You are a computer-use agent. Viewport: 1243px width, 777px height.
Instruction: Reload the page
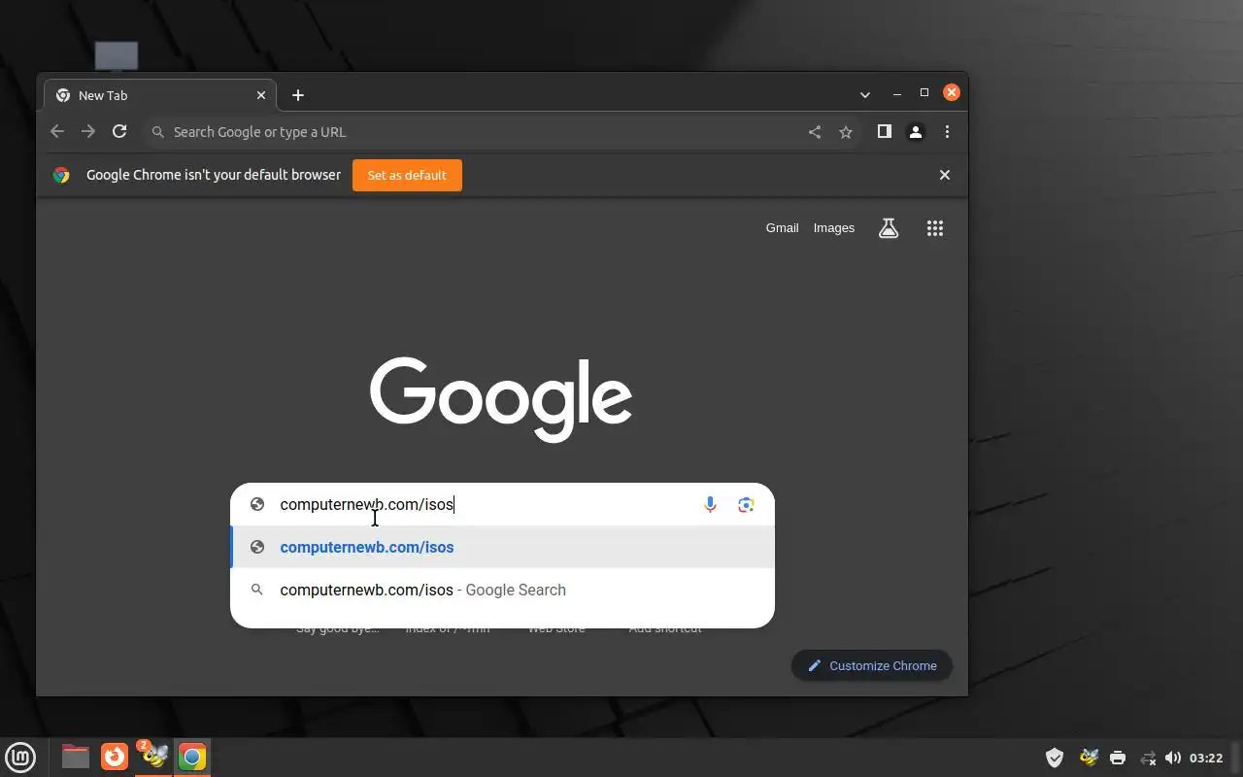[119, 132]
